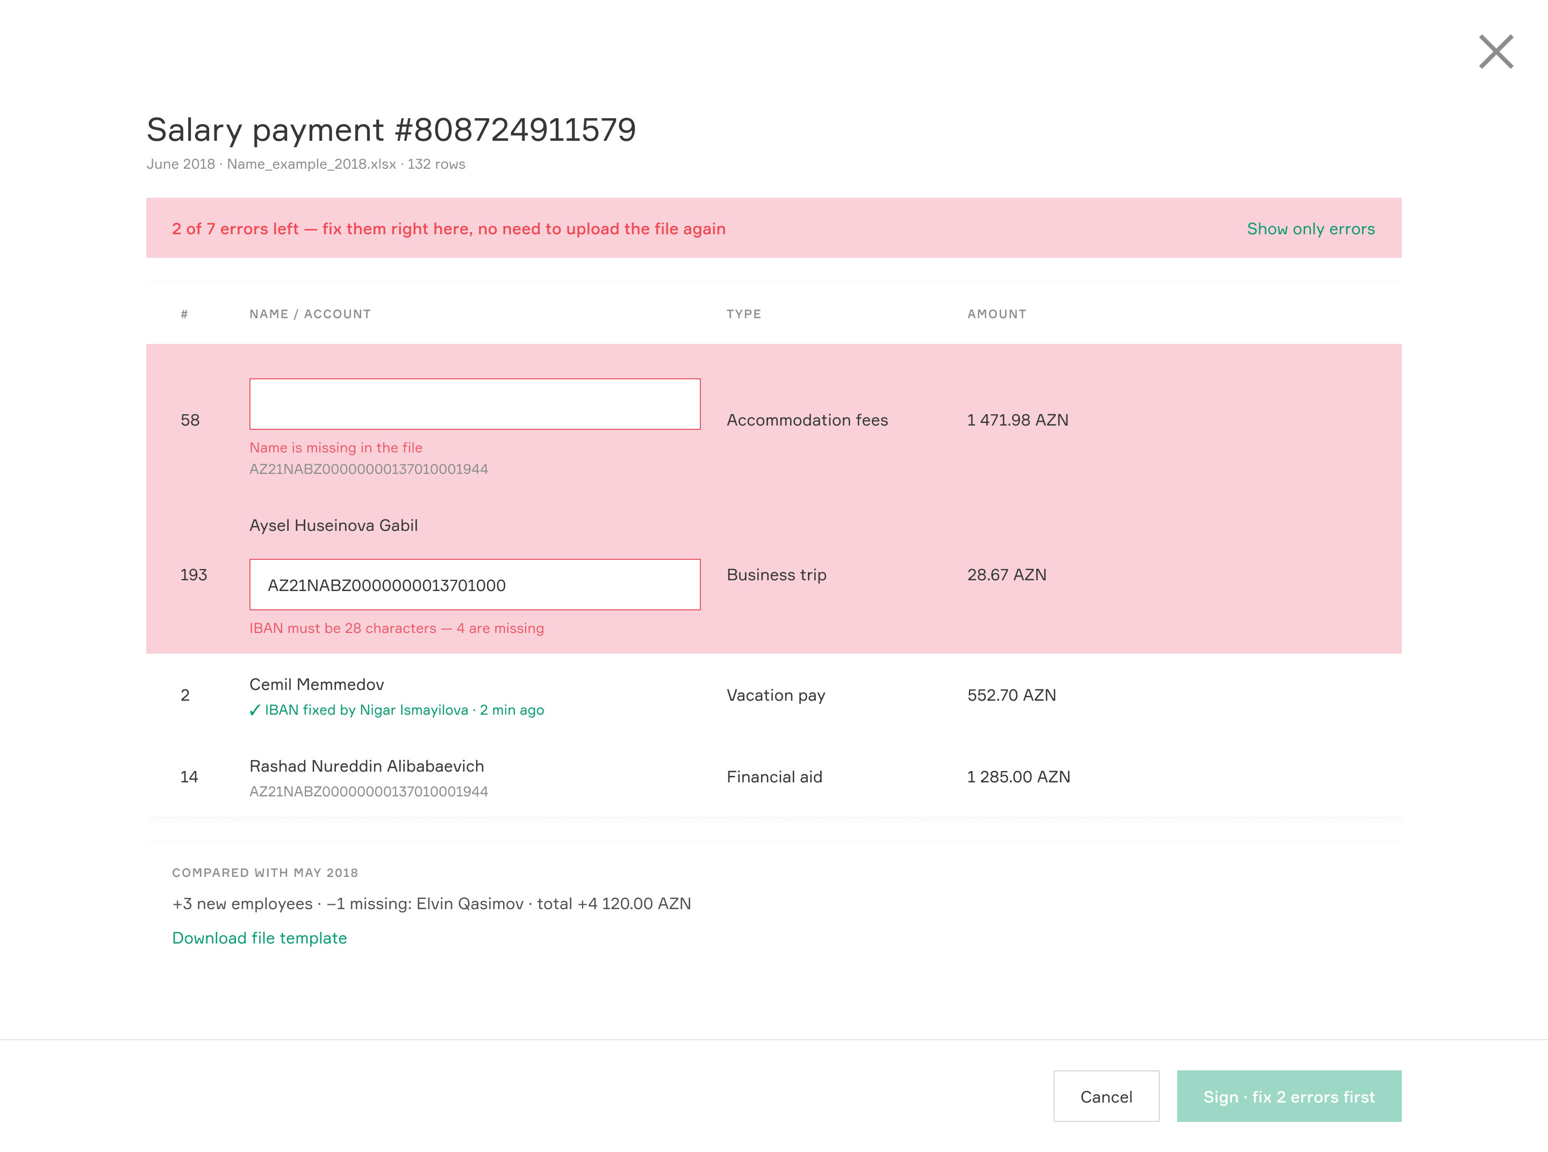This screenshot has width=1548, height=1152.
Task: Click the NAME / ACCOUNT column header
Action: [x=310, y=314]
